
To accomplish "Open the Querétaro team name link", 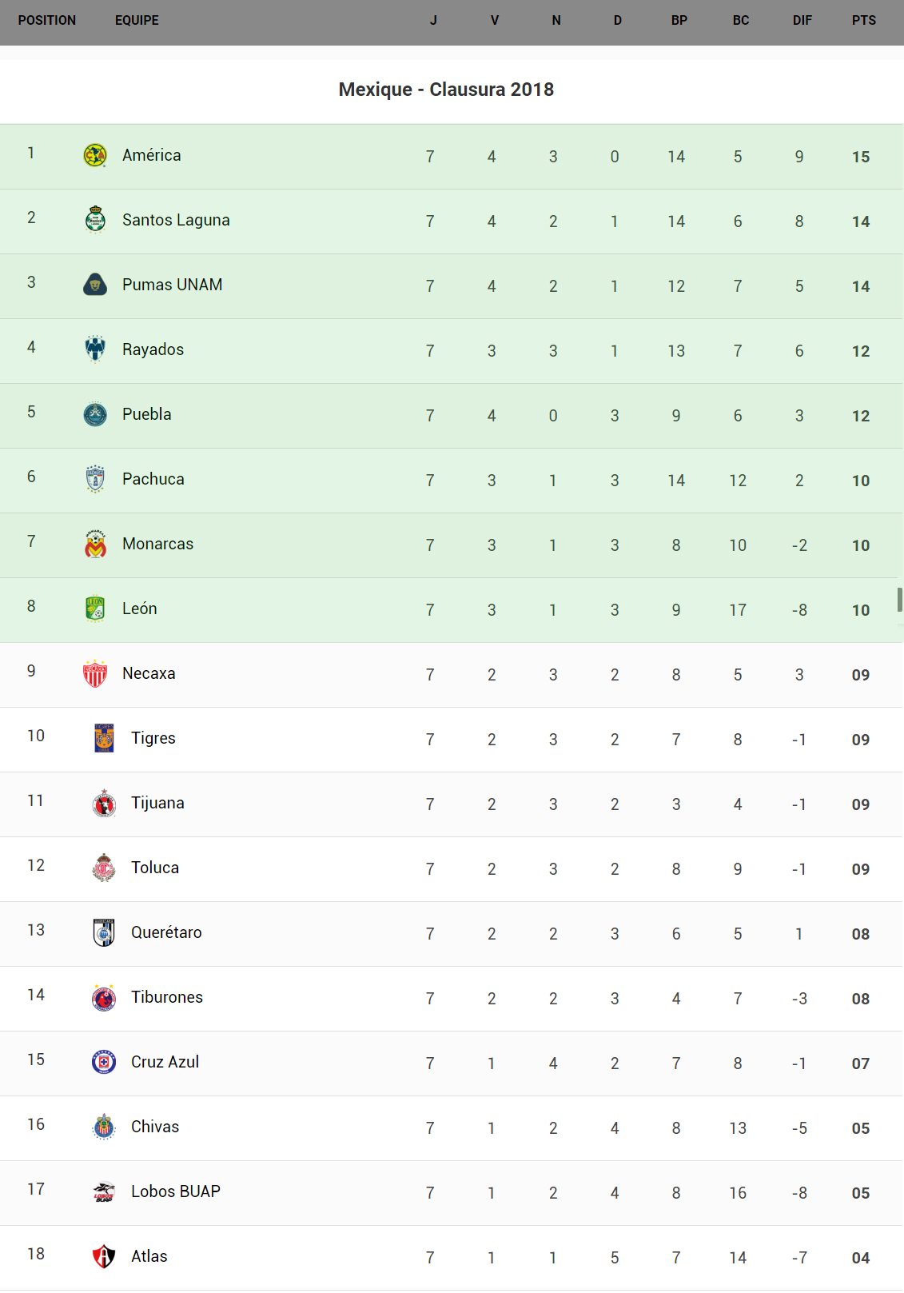I will tap(166, 932).
